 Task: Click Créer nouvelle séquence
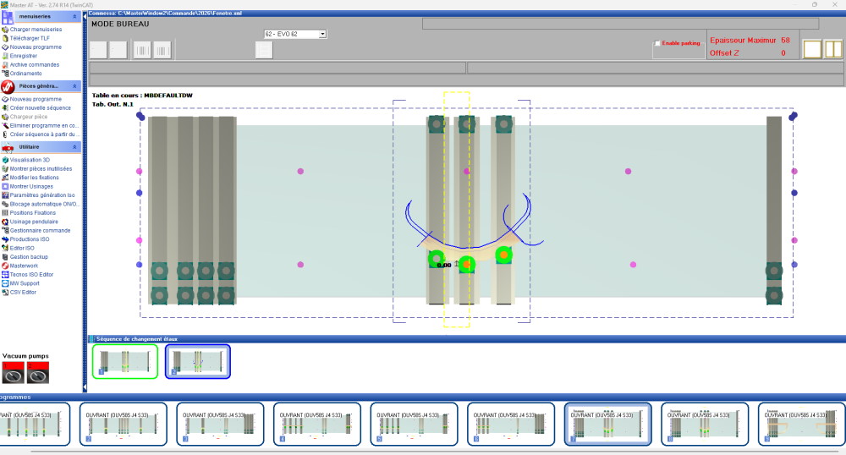point(40,107)
